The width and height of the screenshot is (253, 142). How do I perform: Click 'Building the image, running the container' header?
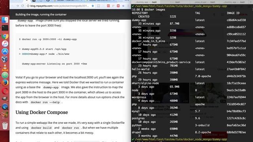[41, 15]
